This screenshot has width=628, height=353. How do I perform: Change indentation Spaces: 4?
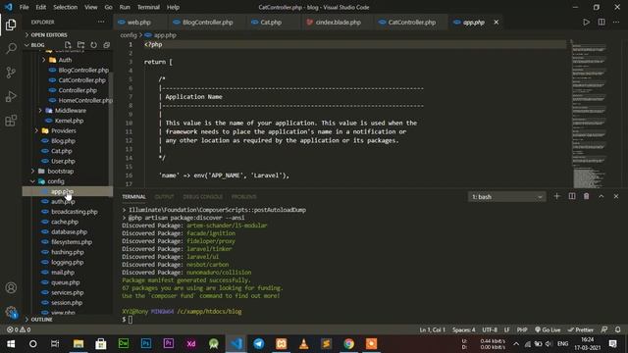tap(464, 329)
